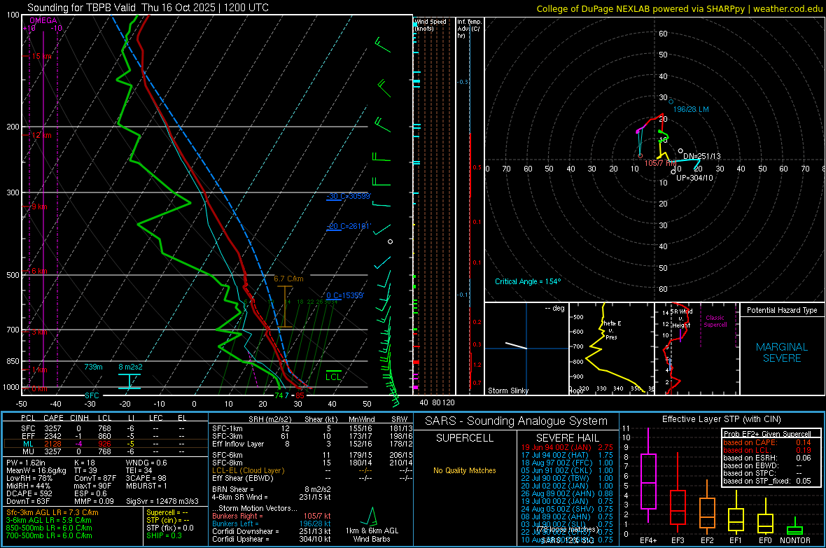Viewport: 826px width, 548px height.
Task: Click the LCL-EL (Cloud Layer) row
Action: [x=312, y=470]
